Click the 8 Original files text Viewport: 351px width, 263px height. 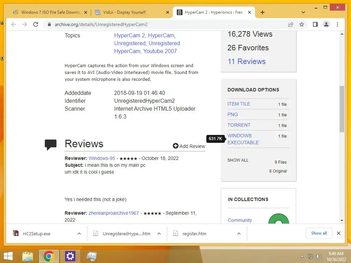278,171
